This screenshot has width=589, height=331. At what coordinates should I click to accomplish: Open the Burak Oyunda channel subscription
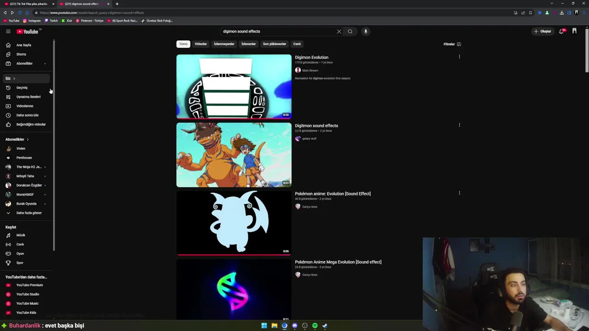tap(26, 204)
